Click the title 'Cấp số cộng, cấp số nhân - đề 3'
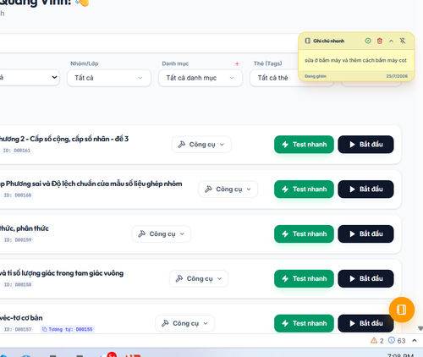Screen dimensions: 423x357 tap(79, 139)
